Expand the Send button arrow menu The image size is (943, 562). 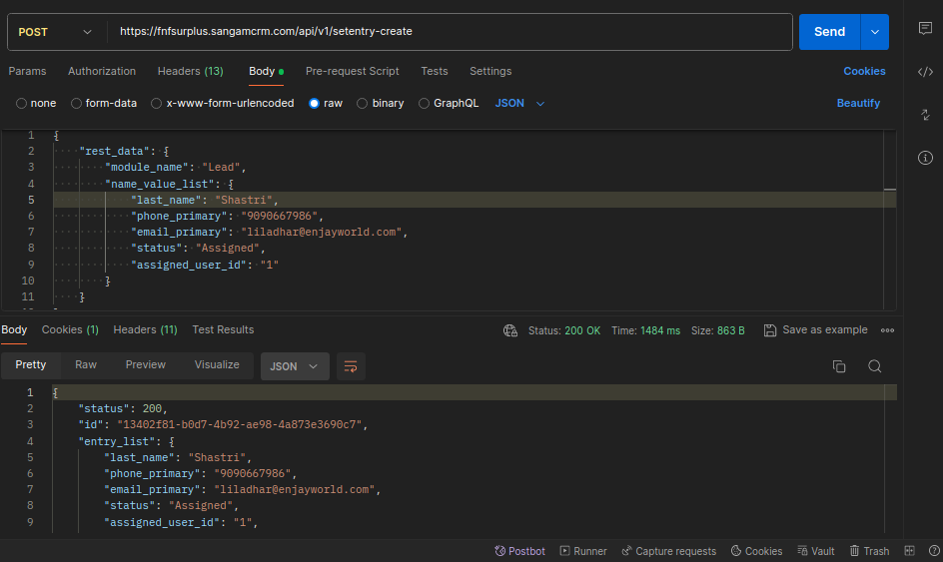[x=874, y=32]
